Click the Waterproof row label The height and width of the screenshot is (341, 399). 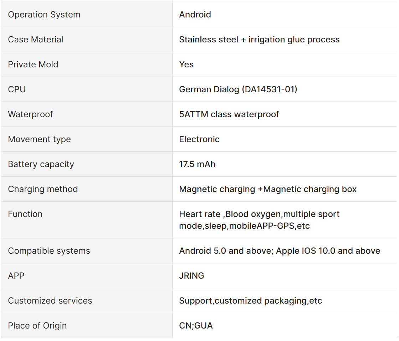[30, 114]
